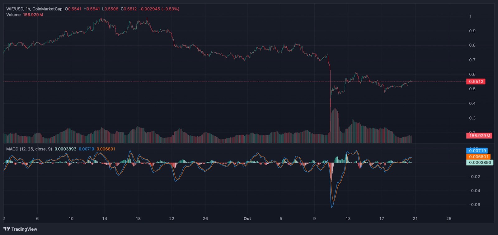The image size is (498, 235).
Task: Click the Oct label on time axis
Action: (x=247, y=219)
